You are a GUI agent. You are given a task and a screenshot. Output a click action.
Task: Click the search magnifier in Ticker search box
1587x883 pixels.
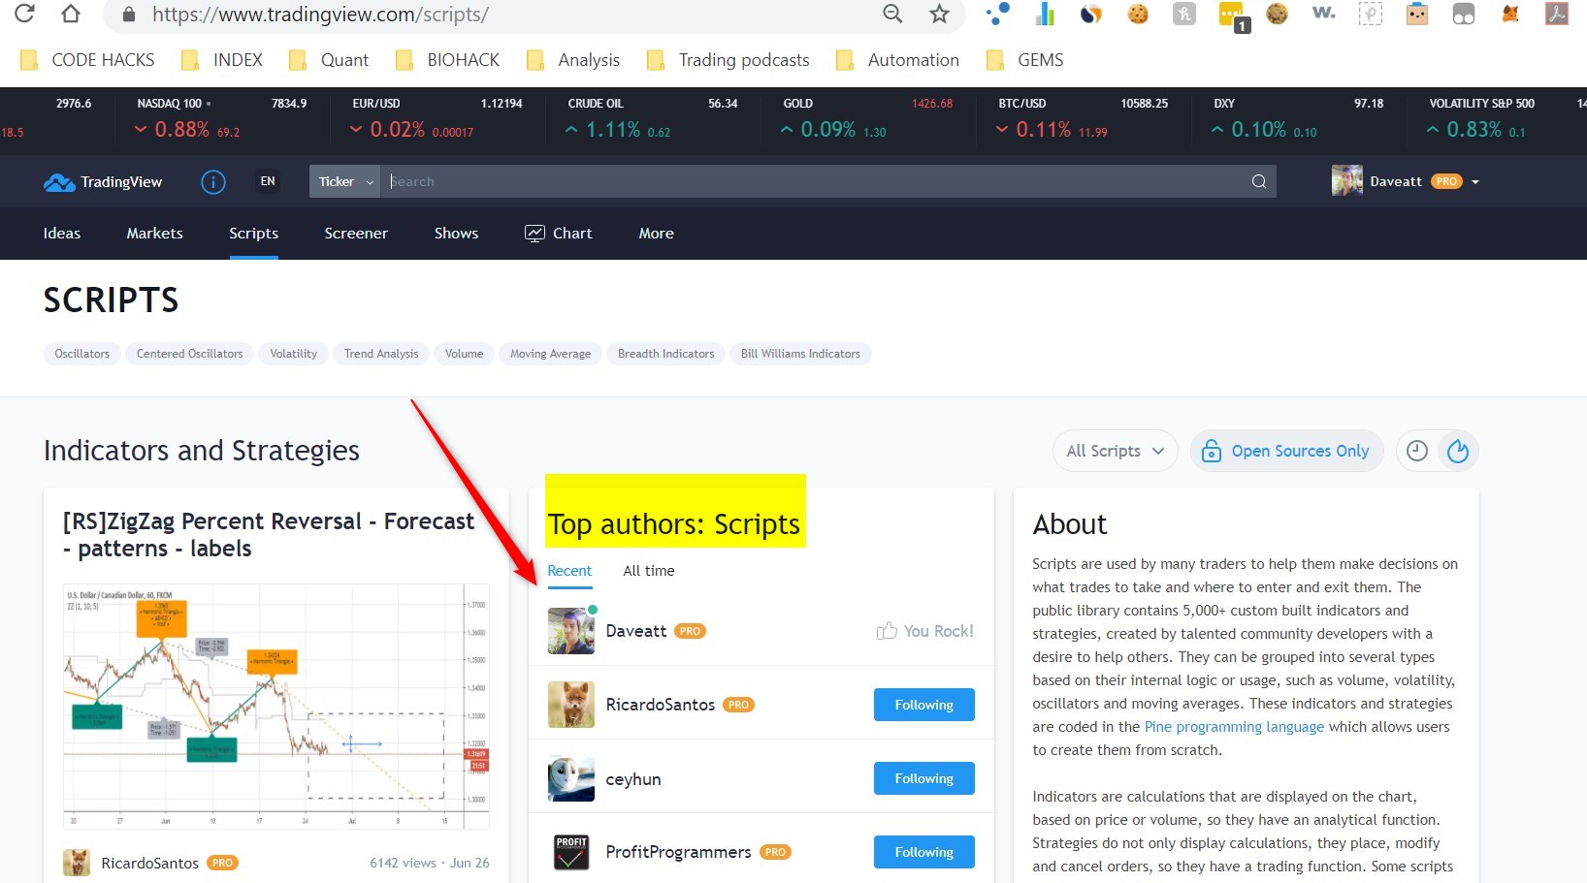[x=1259, y=181]
